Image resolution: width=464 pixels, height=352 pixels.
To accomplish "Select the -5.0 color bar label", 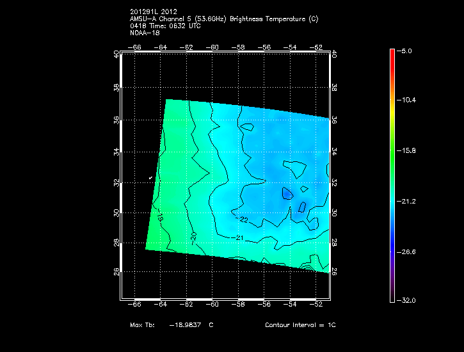I will 406,51.
